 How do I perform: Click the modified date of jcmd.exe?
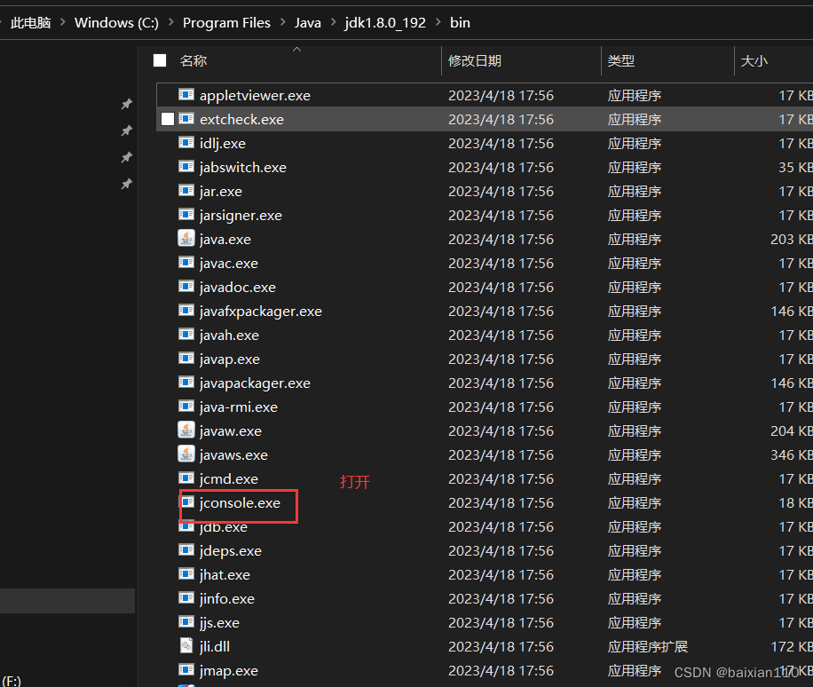(501, 478)
